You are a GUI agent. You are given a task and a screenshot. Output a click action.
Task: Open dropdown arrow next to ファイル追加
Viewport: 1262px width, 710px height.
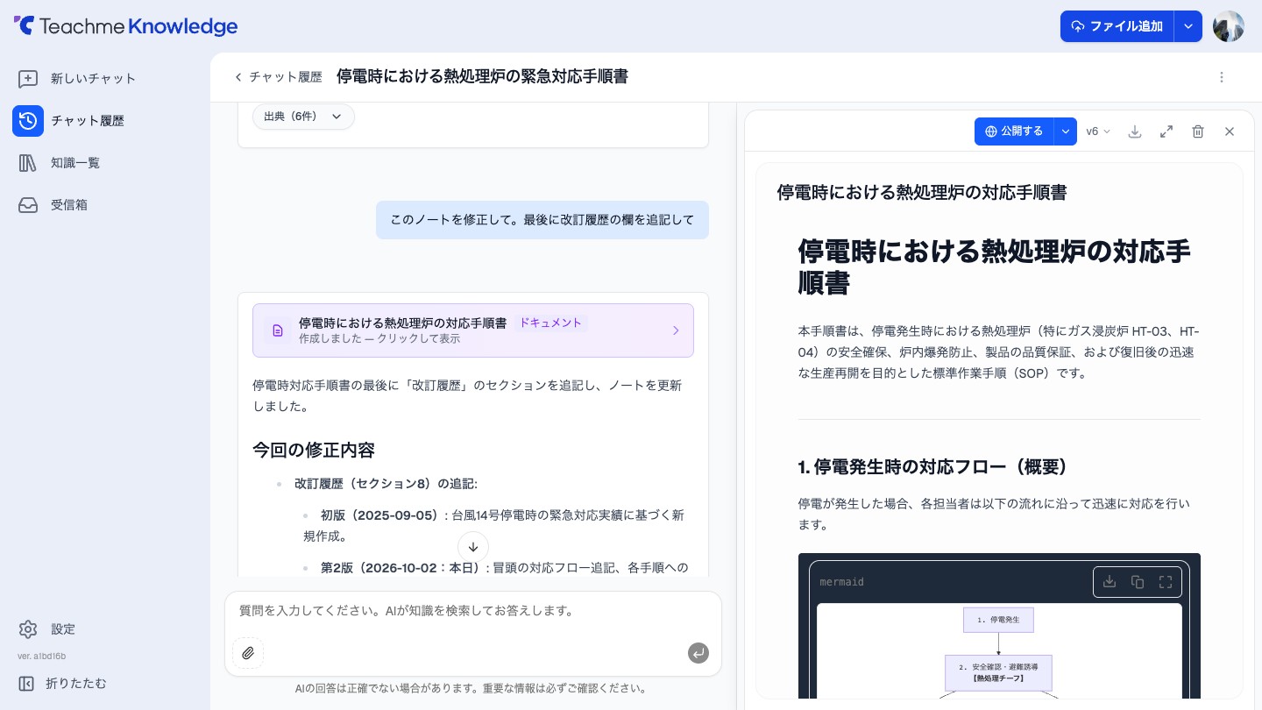click(x=1188, y=26)
